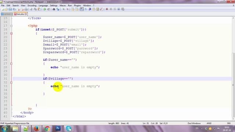Toggle Show All Characters icon
Viewport: 235px width, 132px height.
86,9
